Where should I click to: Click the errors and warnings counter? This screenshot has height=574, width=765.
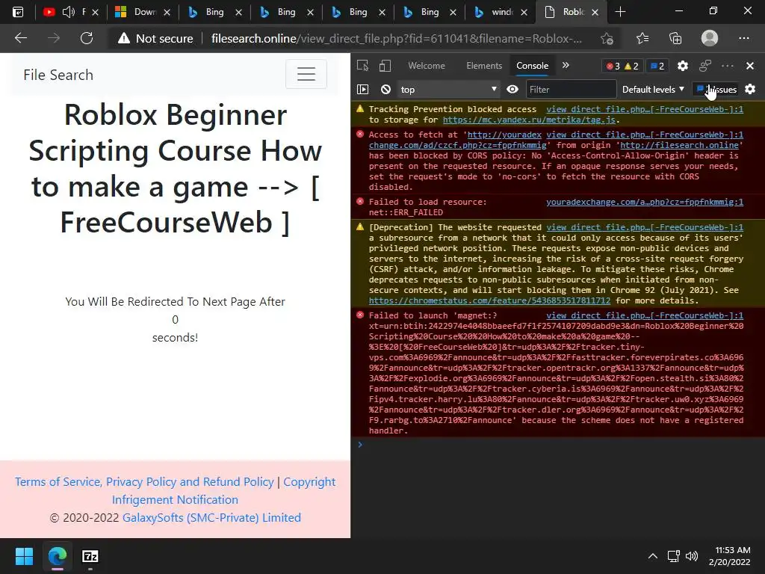click(x=622, y=67)
